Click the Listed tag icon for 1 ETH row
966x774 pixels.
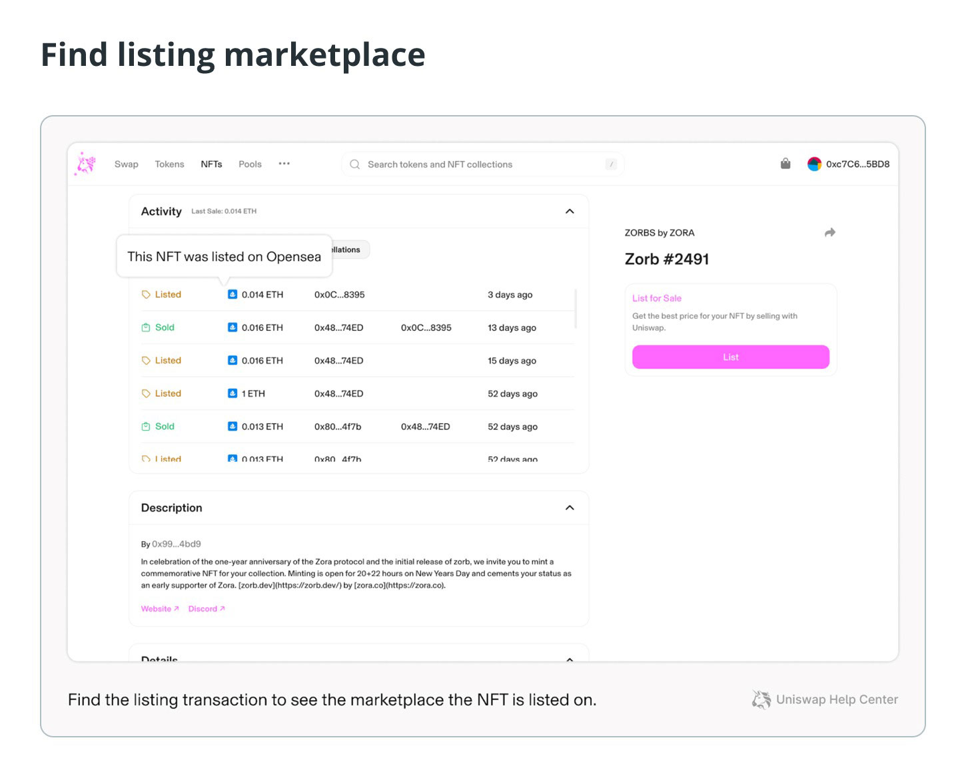pos(146,393)
